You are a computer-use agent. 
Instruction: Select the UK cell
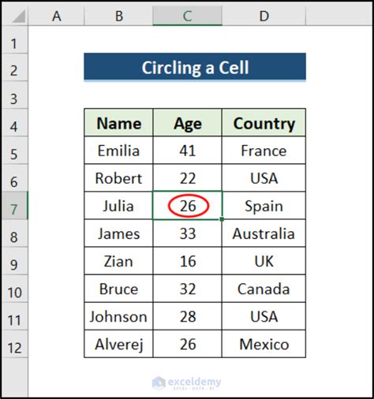coord(264,261)
